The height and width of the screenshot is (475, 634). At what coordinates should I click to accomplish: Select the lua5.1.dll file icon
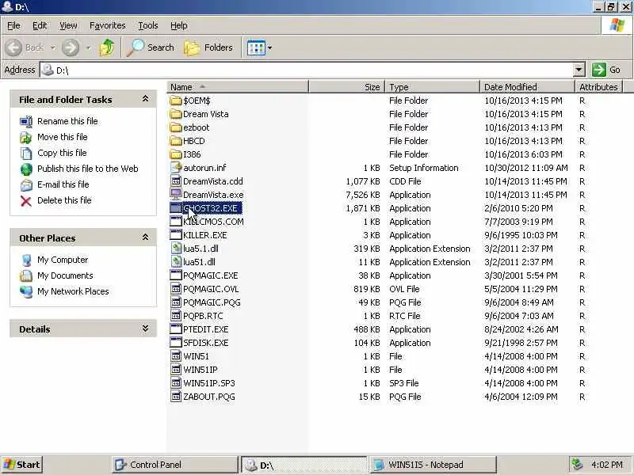click(176, 249)
